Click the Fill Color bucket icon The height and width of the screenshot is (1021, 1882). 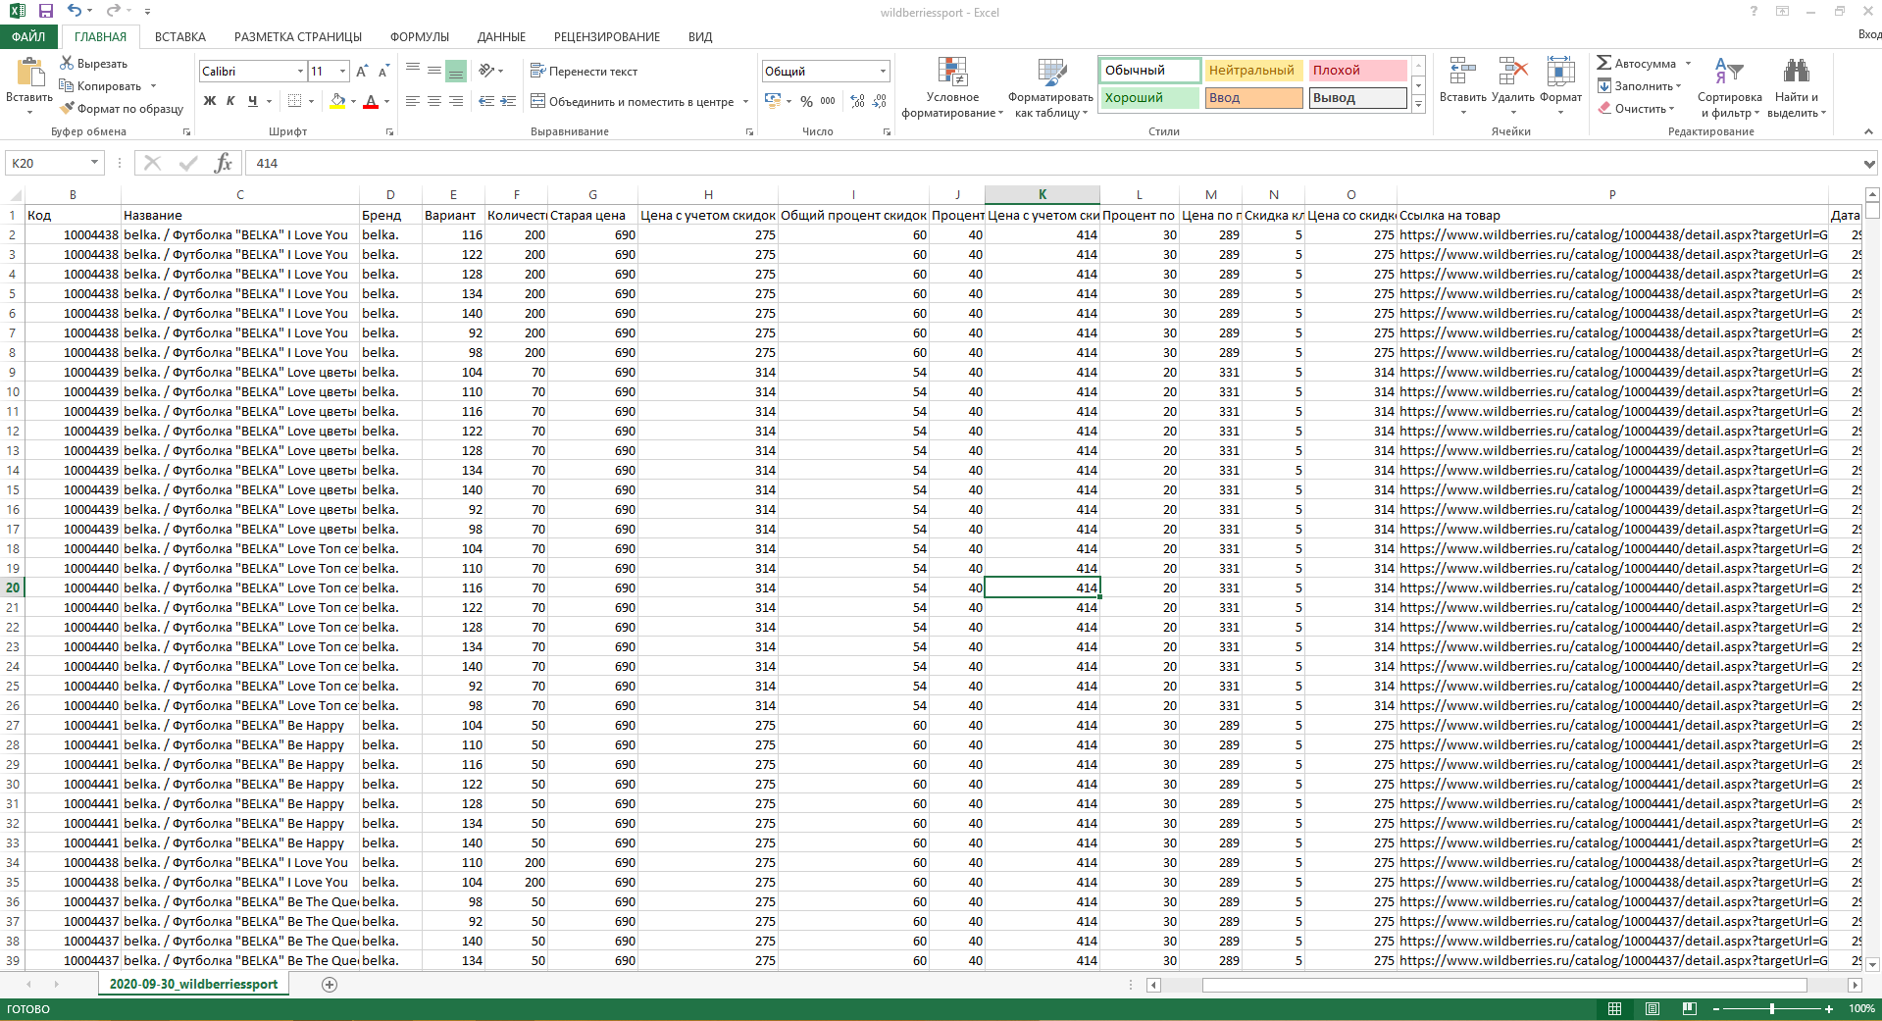click(x=337, y=101)
